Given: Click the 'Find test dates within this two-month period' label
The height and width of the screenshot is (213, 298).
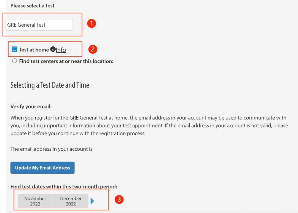Looking at the screenshot, I should 64,187.
